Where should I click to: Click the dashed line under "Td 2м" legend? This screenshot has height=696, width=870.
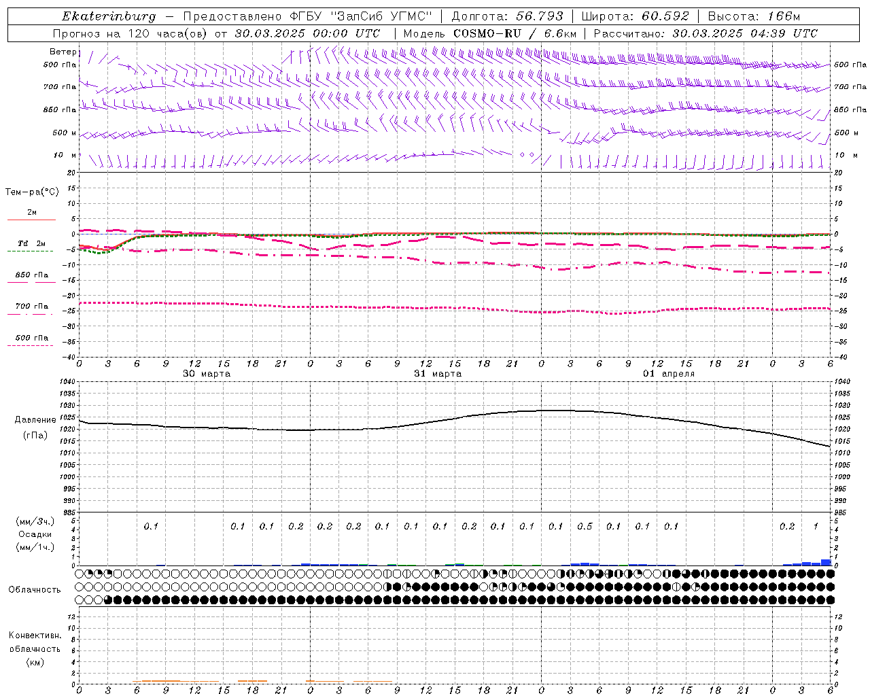click(30, 251)
